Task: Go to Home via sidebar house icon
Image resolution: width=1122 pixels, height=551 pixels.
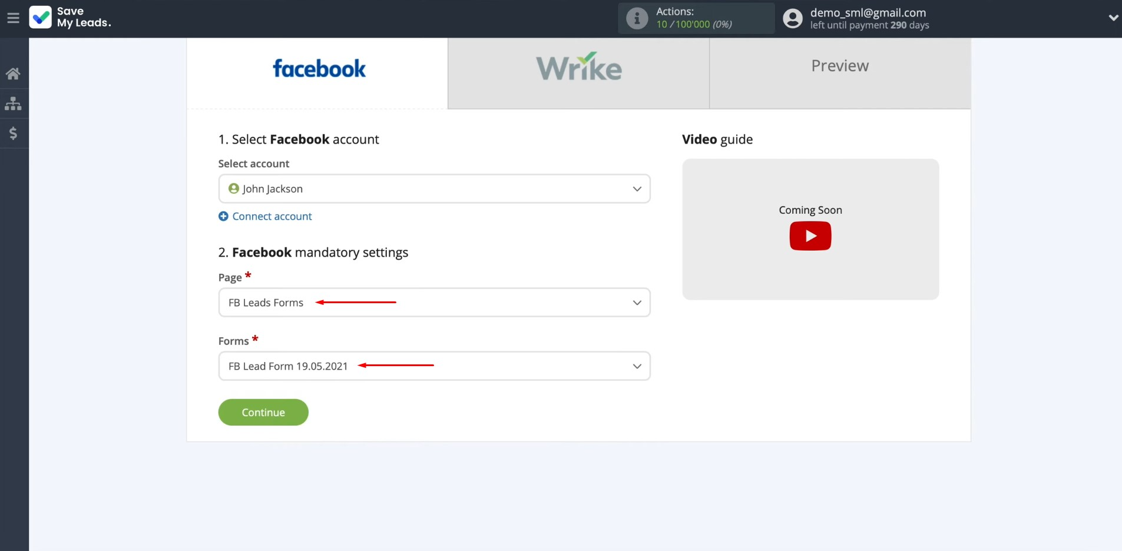Action: coord(13,74)
